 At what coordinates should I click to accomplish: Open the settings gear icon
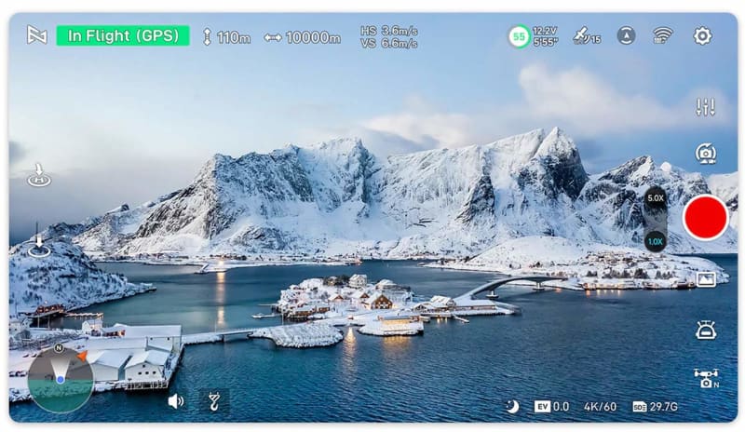click(x=702, y=36)
